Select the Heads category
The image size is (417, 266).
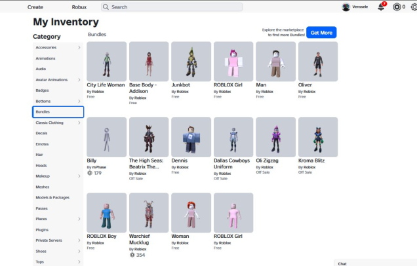coord(58,166)
